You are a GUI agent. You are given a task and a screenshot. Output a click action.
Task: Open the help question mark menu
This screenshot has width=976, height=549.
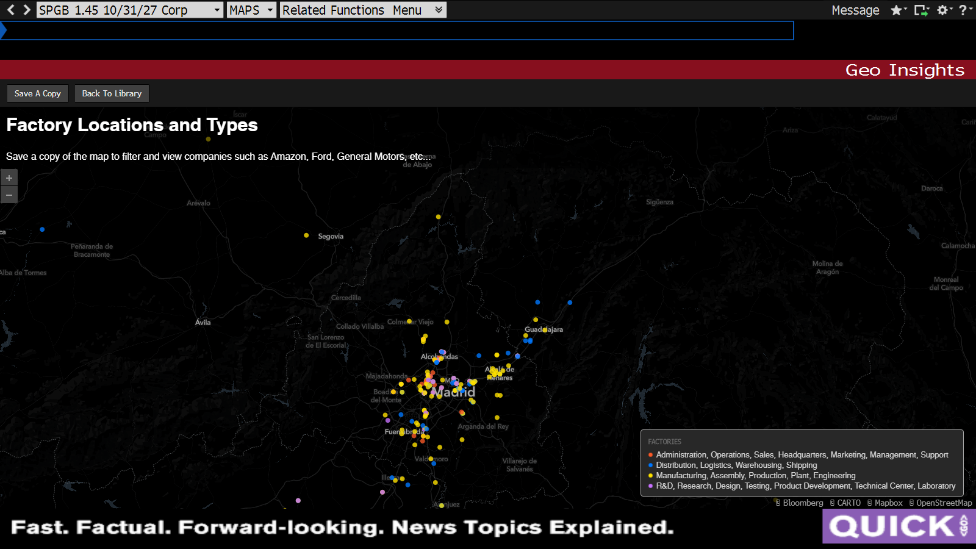coord(963,10)
